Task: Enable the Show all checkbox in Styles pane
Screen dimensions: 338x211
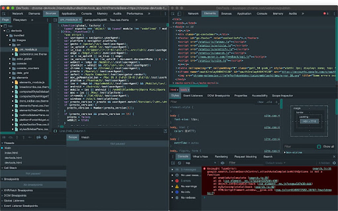Action: point(318,147)
